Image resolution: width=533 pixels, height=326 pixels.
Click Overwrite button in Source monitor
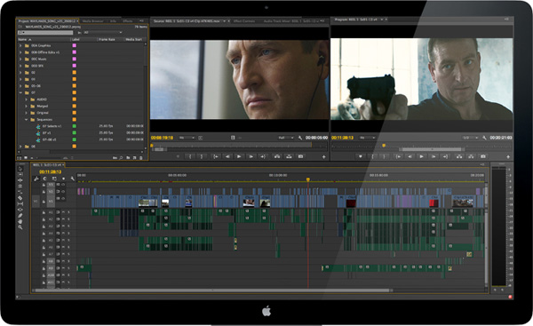(289, 156)
